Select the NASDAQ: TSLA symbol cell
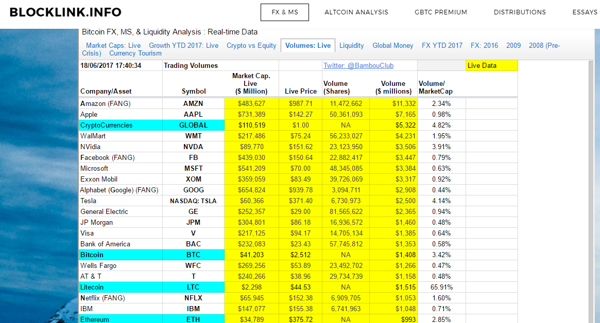This screenshot has width=600, height=323. [x=193, y=201]
